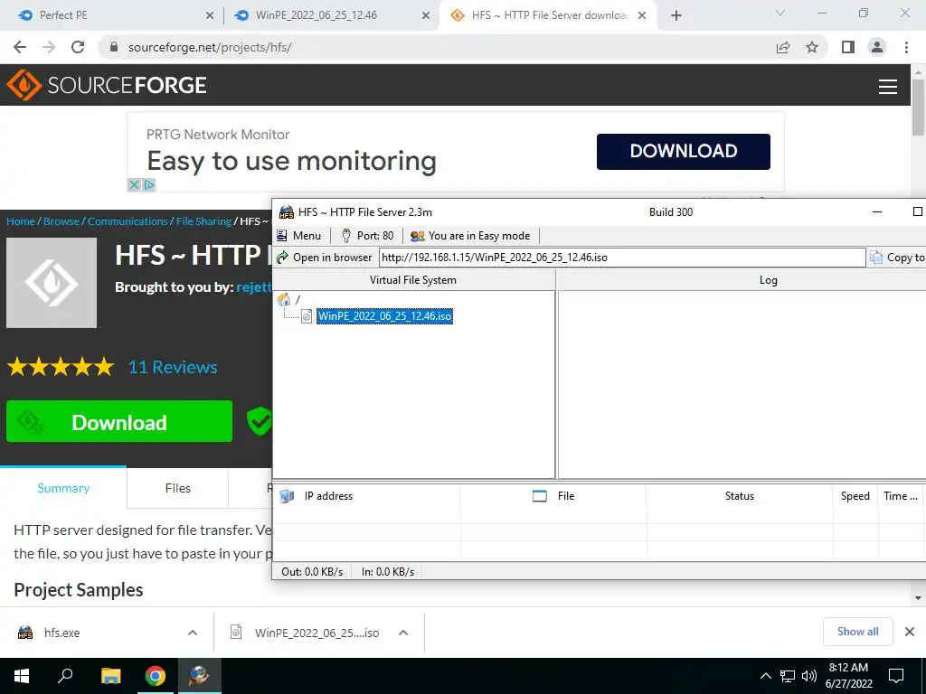Open the AdChoices info icon
This screenshot has width=926, height=694.
149,185
